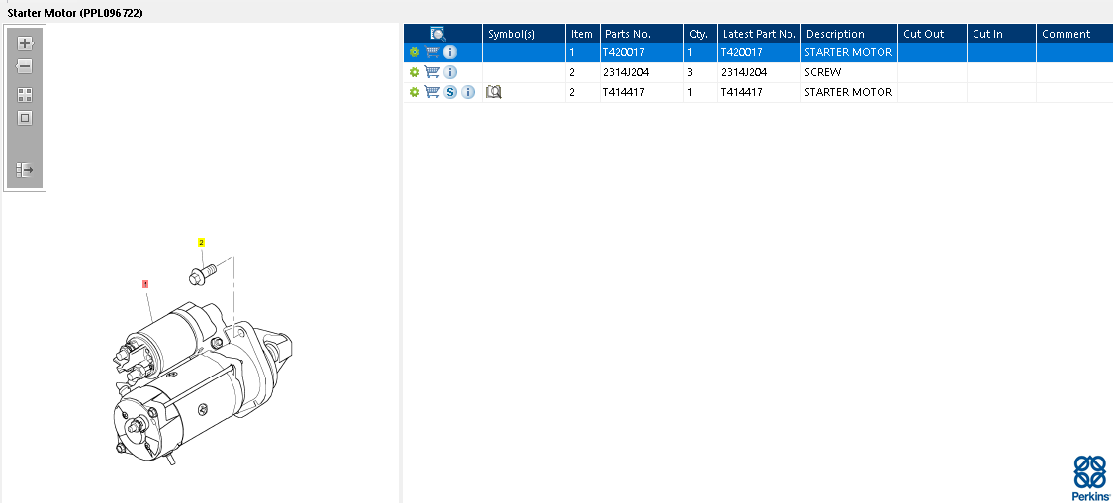The width and height of the screenshot is (1113, 503).
Task: Click Latest Part No. 2314J204 cell
Action: (759, 72)
